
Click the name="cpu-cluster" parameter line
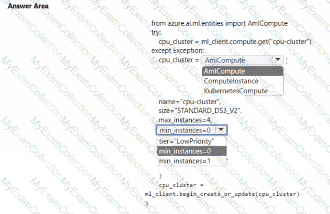coord(190,102)
